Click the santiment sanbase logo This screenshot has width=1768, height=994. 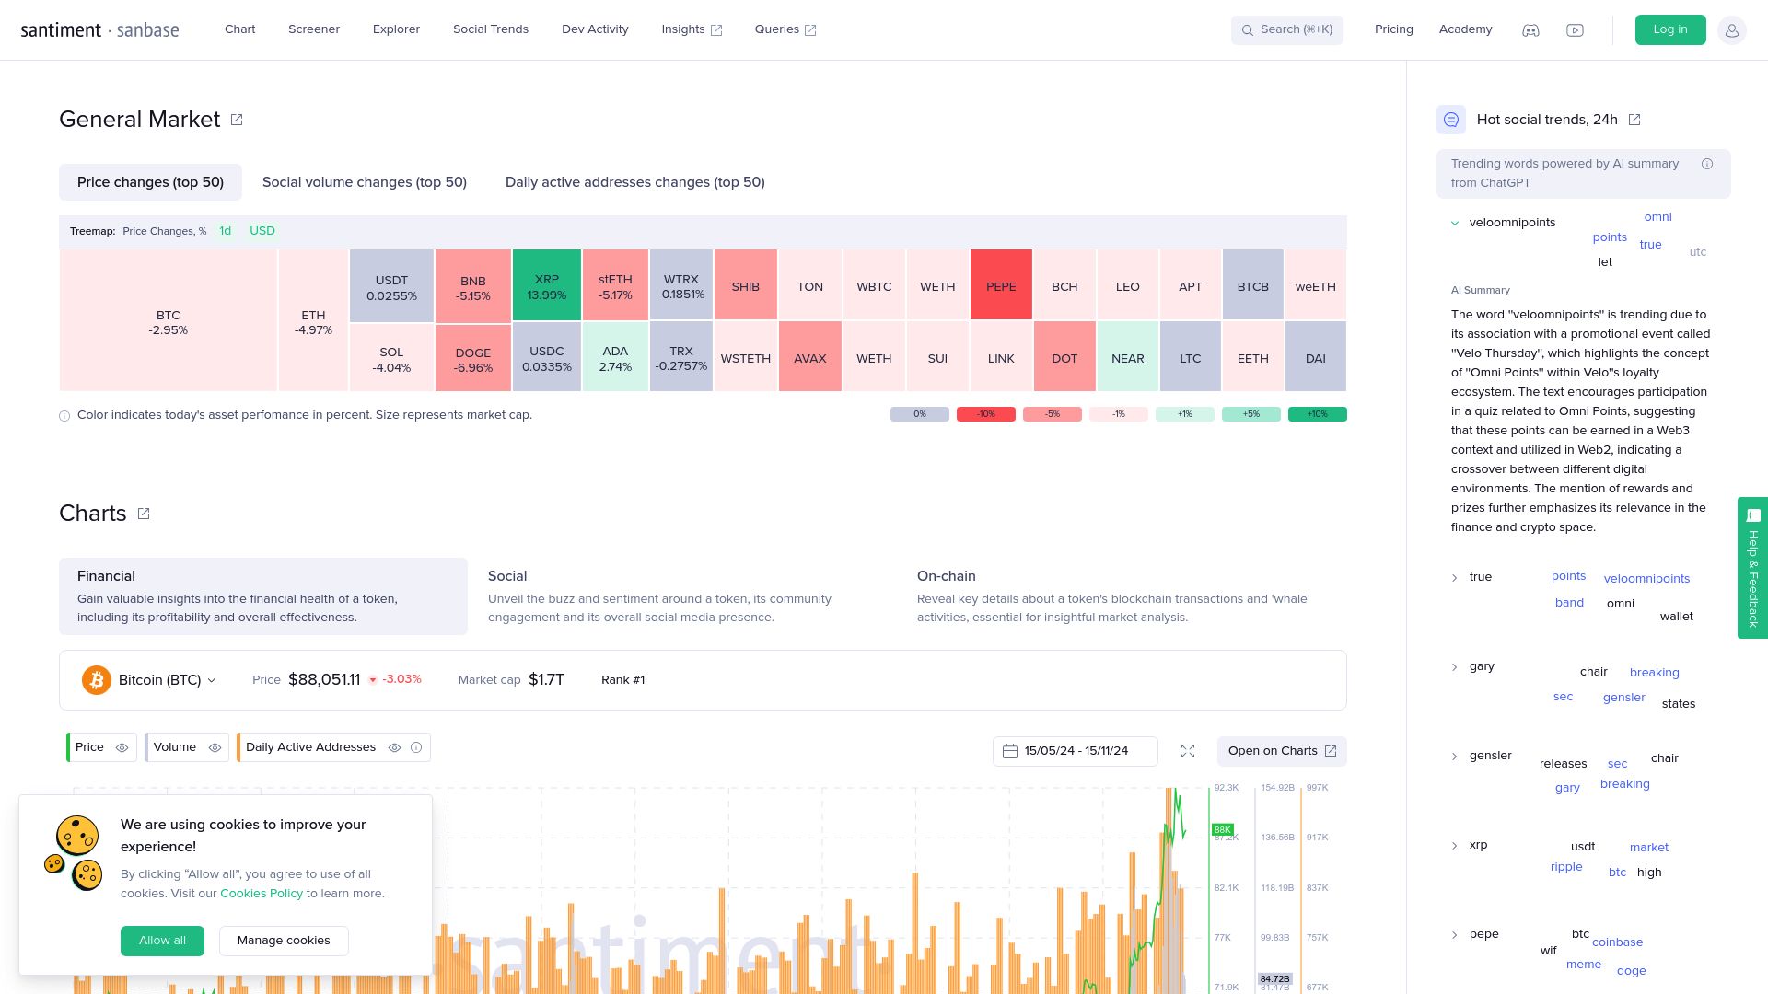[99, 30]
